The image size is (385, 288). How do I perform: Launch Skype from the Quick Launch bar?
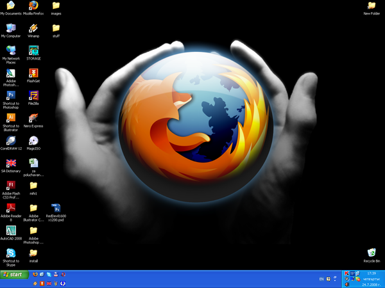coord(49,275)
